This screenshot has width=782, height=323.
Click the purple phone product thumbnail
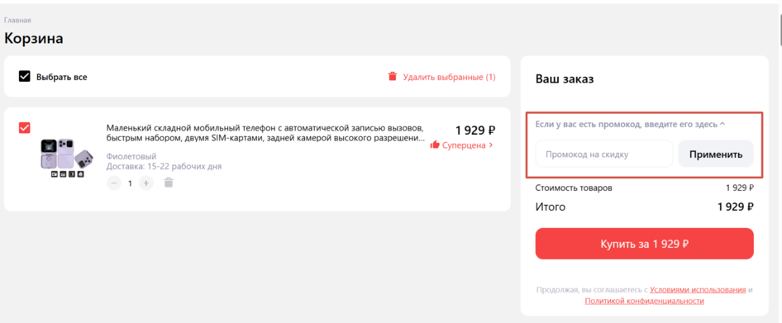click(x=65, y=158)
